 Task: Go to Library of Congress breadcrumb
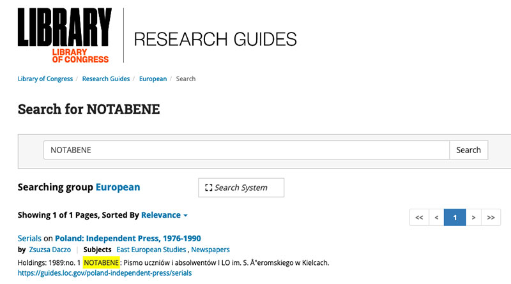point(45,79)
